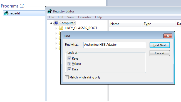
Task: Expand the HKEY_CLASSES_ROOT node
Action: click(56, 28)
